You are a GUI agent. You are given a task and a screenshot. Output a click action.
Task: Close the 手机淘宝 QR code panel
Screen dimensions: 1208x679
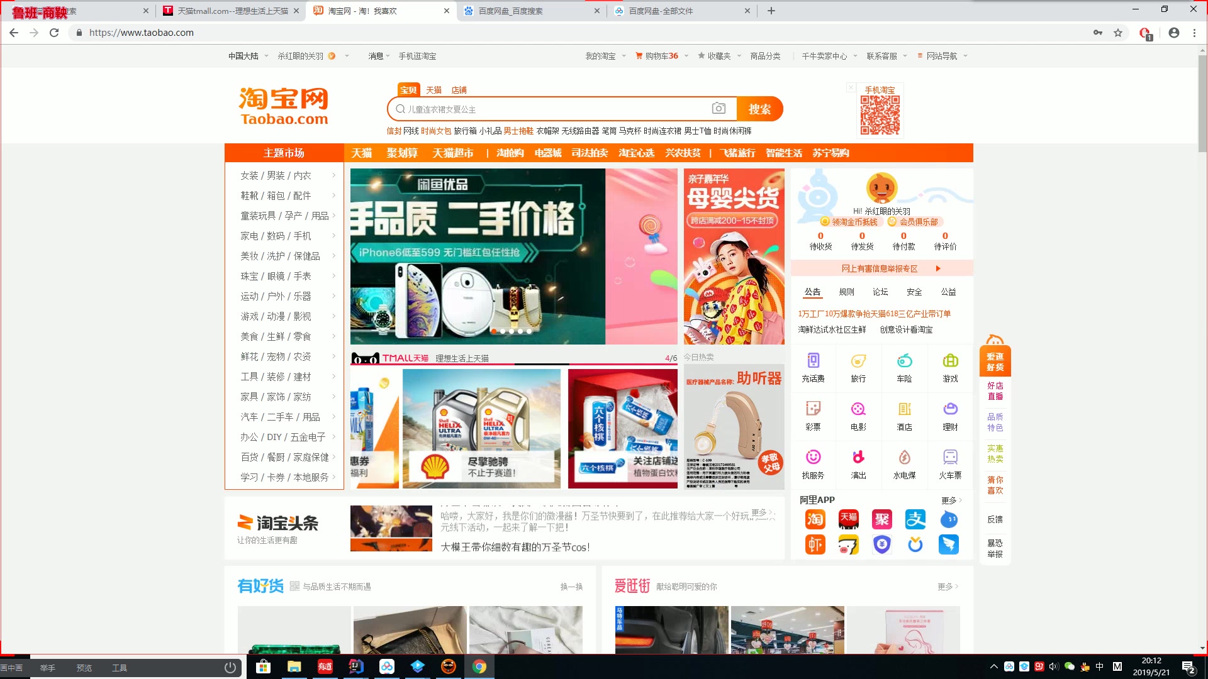click(x=851, y=87)
